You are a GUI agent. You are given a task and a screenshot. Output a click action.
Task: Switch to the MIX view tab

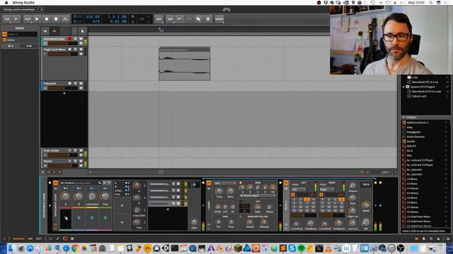(x=30, y=238)
